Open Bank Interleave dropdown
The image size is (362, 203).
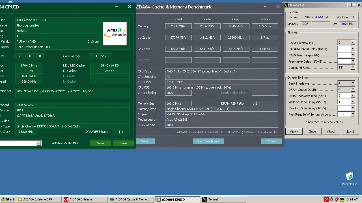coord(353,83)
